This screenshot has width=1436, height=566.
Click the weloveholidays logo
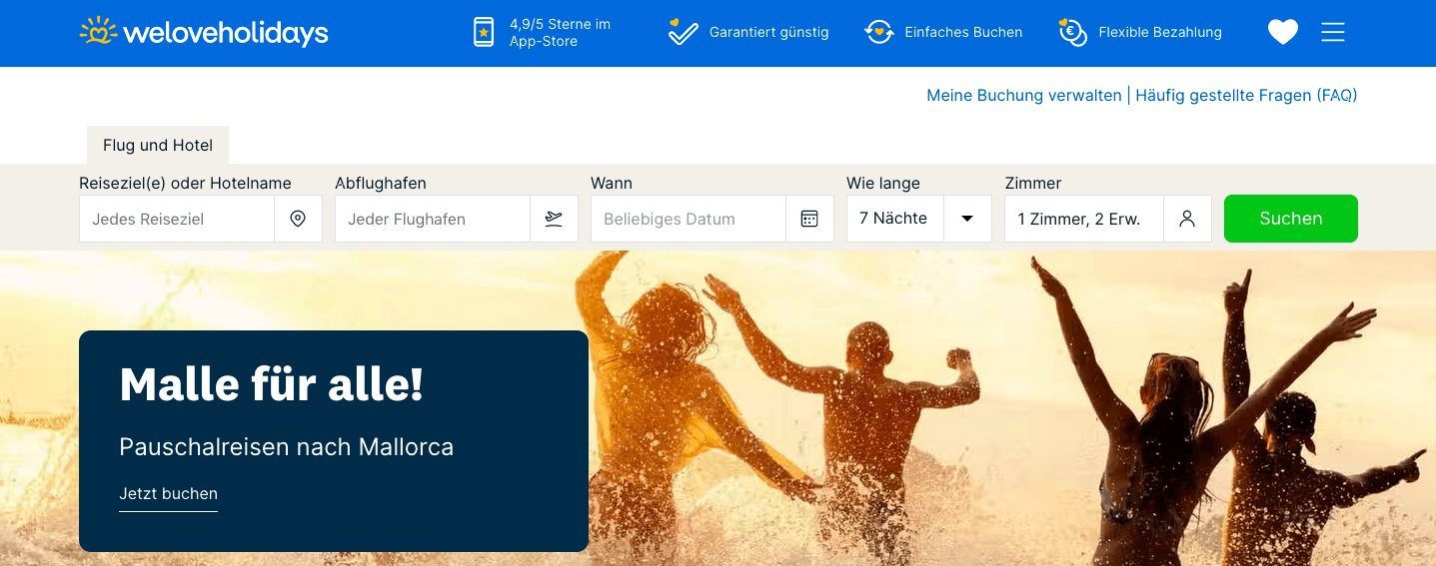[x=204, y=32]
